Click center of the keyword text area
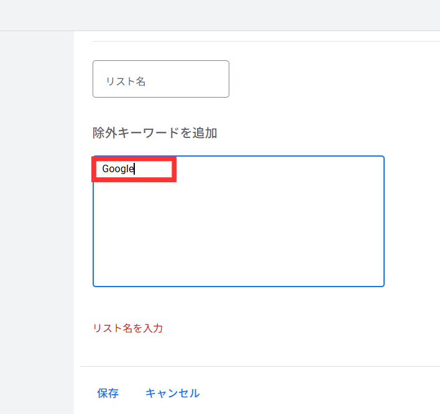Viewport: 440px width, 414px height. point(239,221)
